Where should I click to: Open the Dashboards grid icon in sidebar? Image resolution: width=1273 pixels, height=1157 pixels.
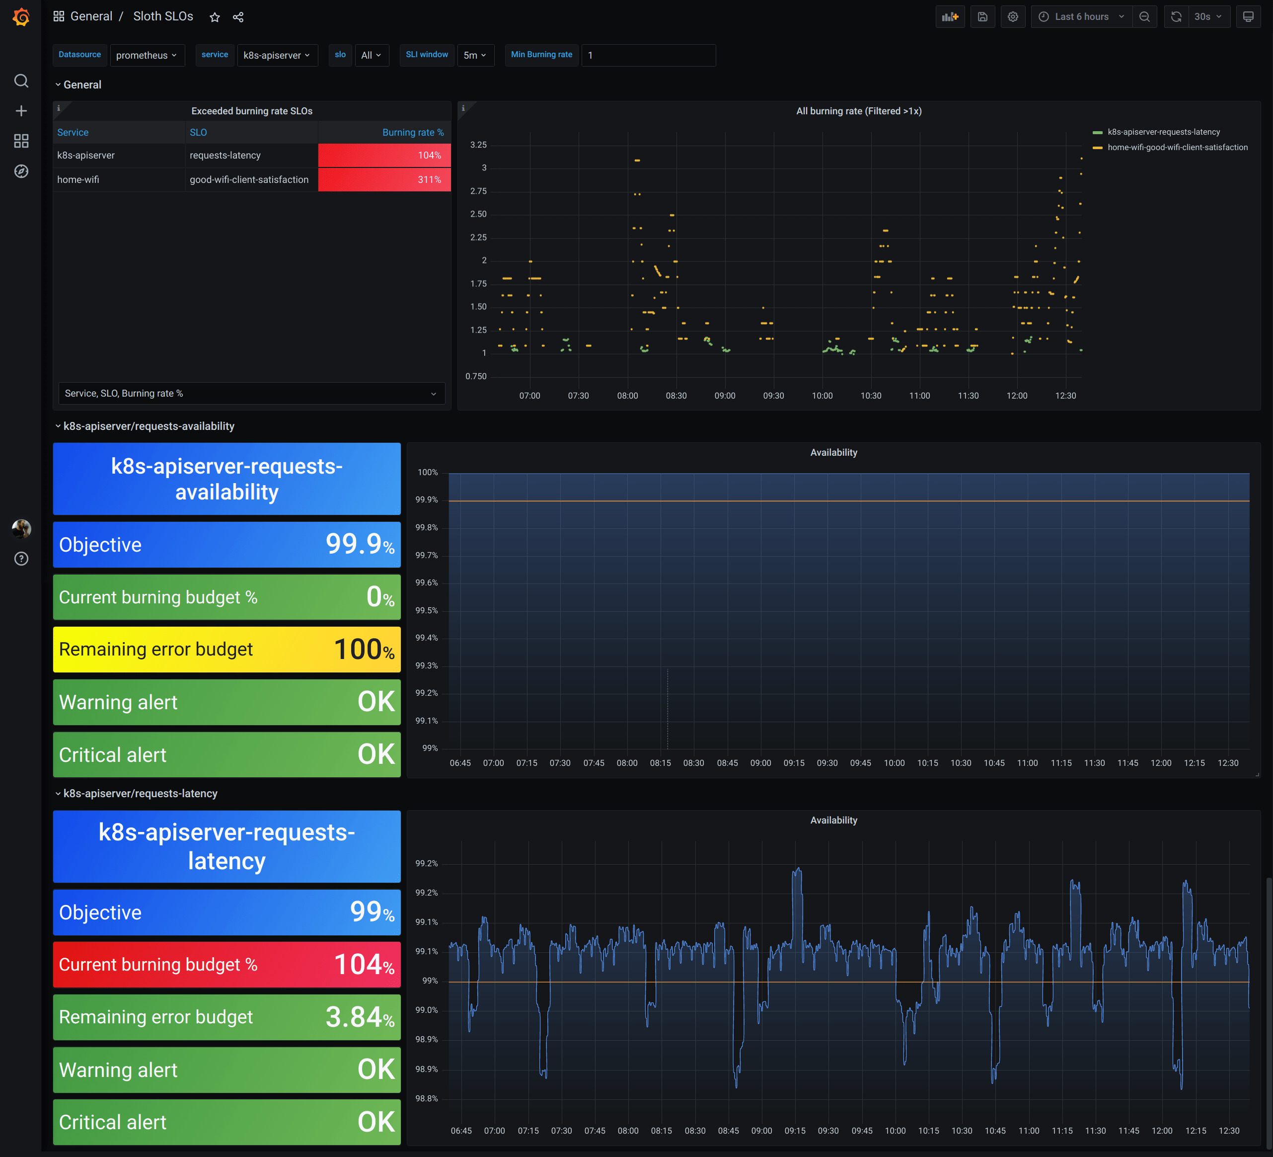coord(21,141)
